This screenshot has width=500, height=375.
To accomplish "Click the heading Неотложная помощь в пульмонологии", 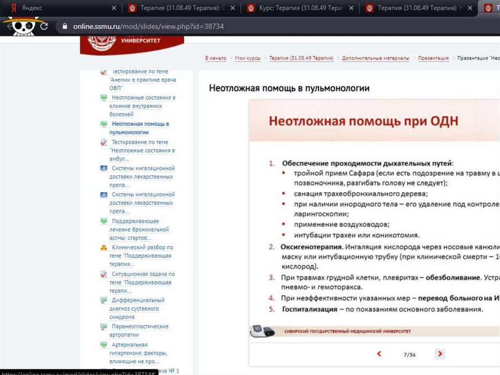I will pyautogui.click(x=289, y=88).
